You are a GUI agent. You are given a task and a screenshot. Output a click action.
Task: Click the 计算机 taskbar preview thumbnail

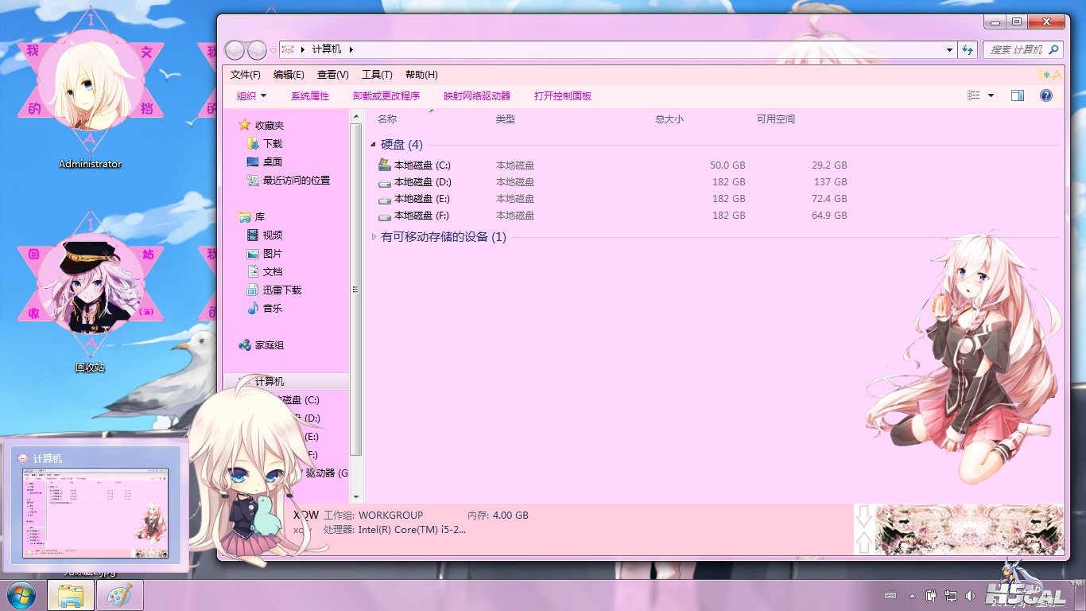click(x=95, y=512)
